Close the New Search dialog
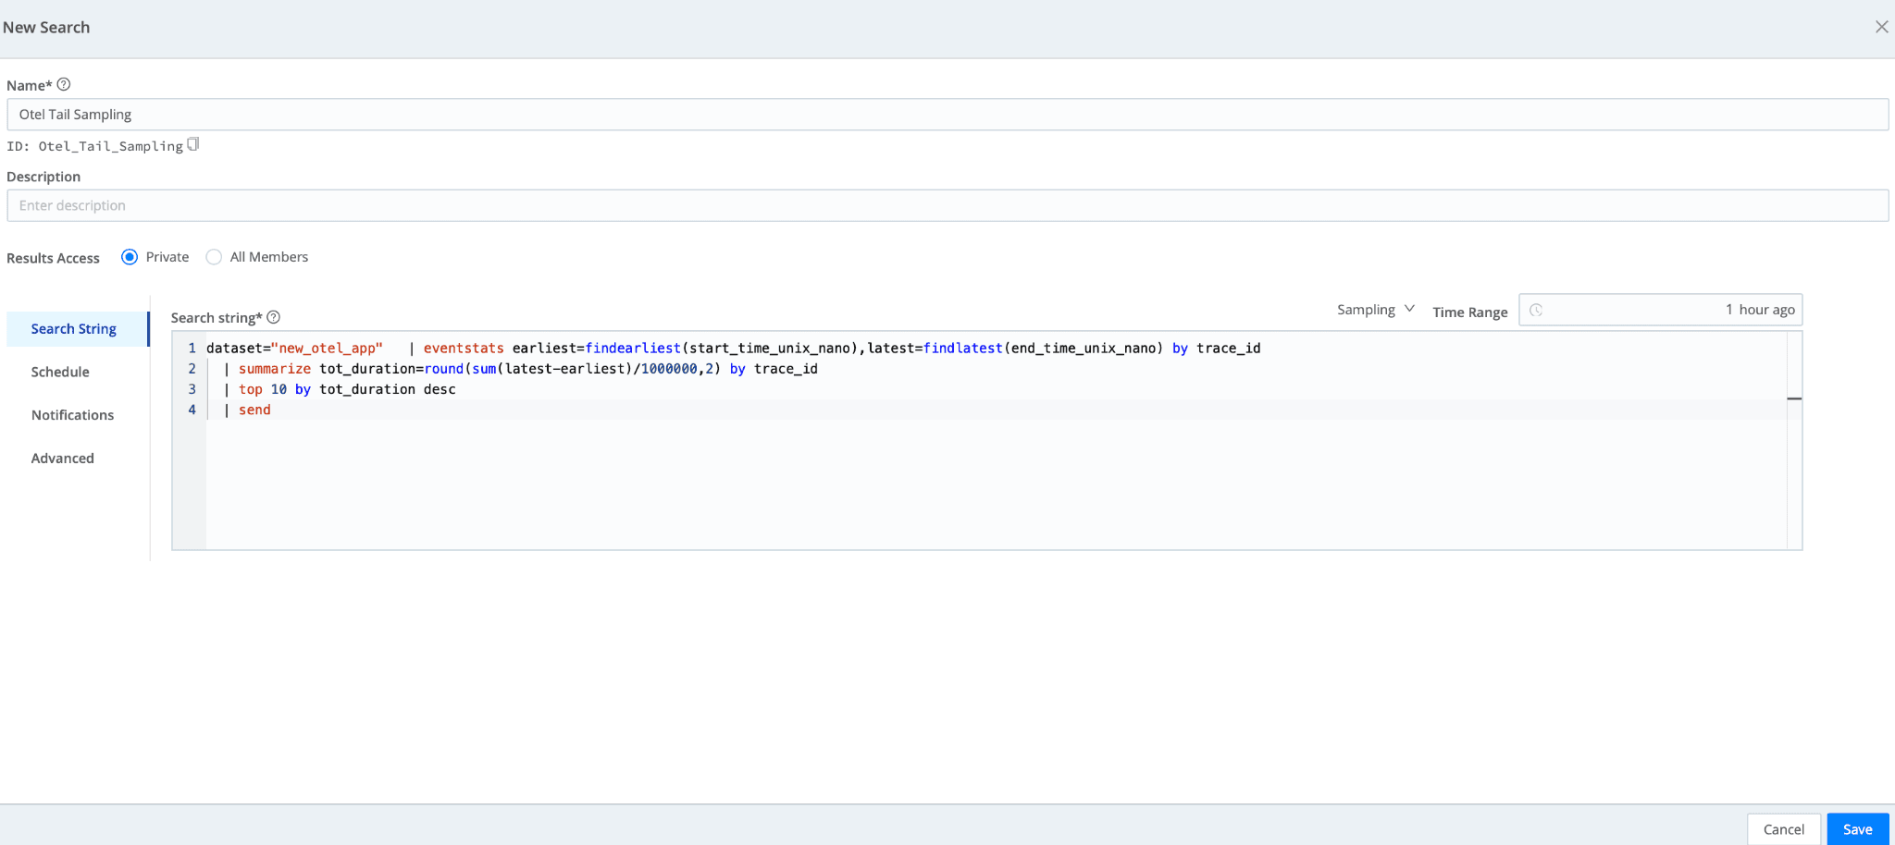 [x=1881, y=27]
